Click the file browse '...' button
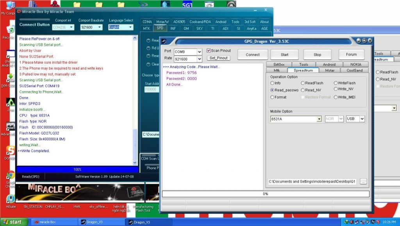The image size is (400, 226). (363, 181)
